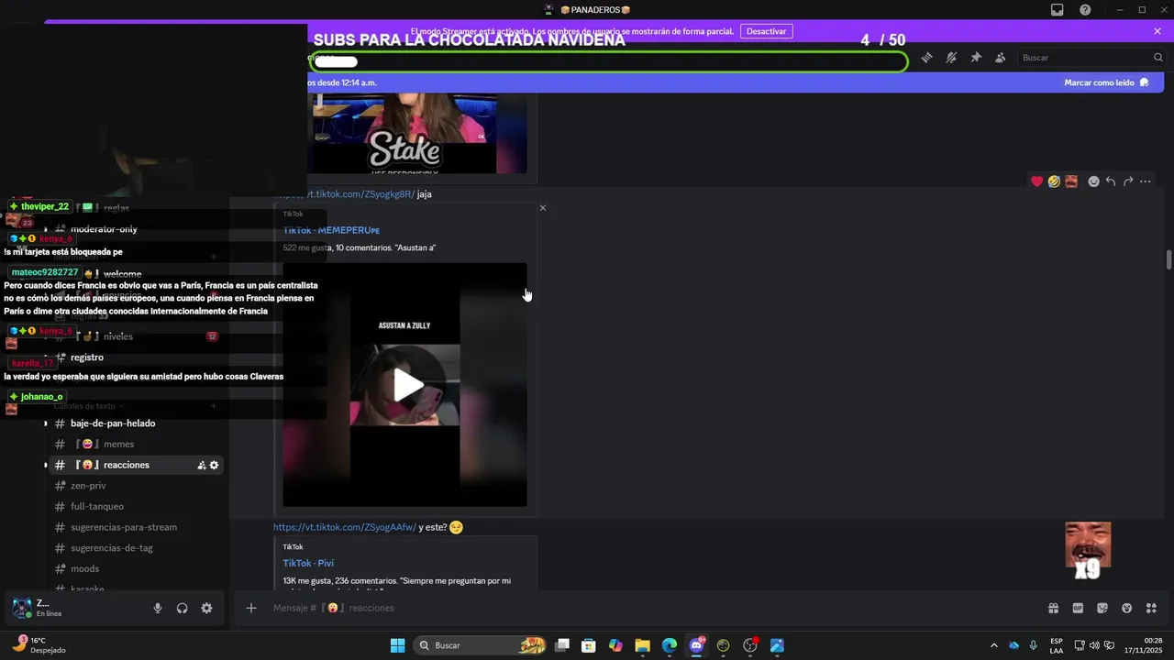Open more message options ellipsis
Image resolution: width=1174 pixels, height=660 pixels.
[1146, 181]
